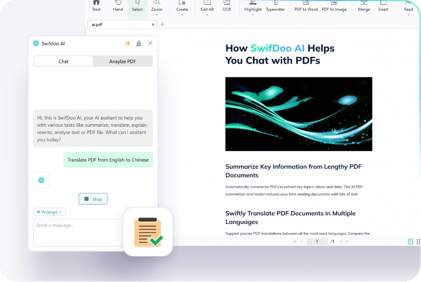
Task: Run the OCR tool
Action: click(227, 6)
